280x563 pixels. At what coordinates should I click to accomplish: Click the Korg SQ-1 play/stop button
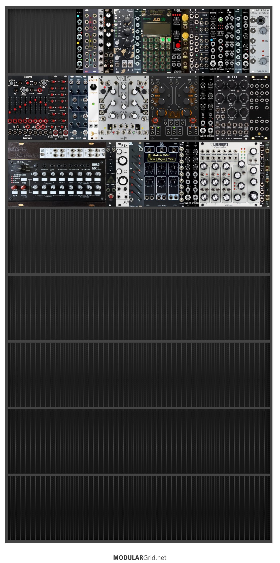(15, 193)
